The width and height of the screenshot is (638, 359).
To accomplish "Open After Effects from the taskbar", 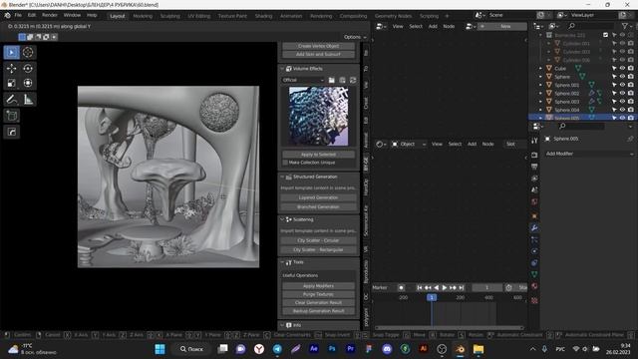I will click(x=314, y=349).
